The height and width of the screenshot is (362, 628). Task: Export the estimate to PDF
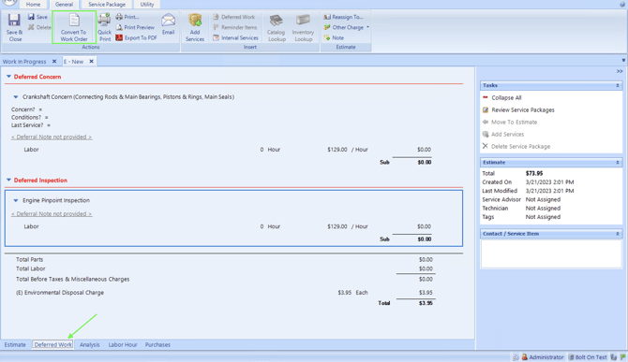pyautogui.click(x=137, y=37)
